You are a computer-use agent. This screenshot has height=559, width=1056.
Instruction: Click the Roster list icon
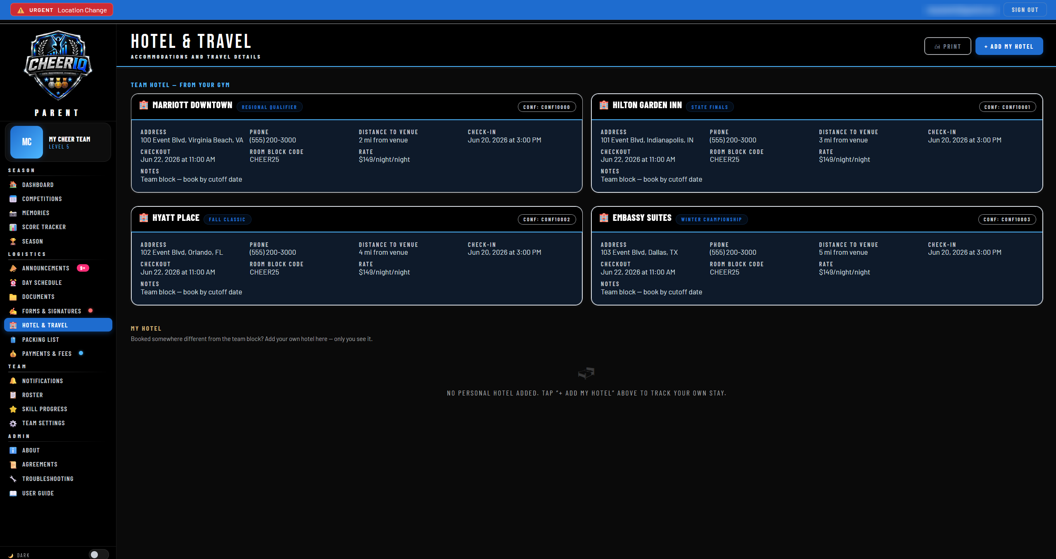[x=13, y=395]
